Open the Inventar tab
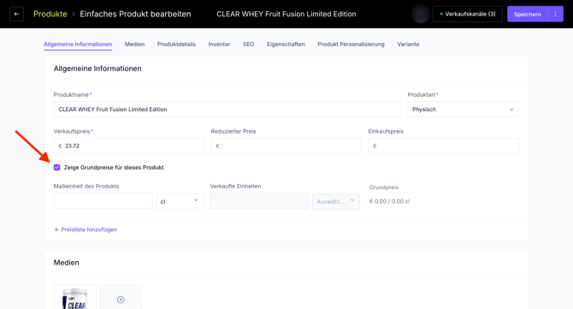 [x=219, y=45]
